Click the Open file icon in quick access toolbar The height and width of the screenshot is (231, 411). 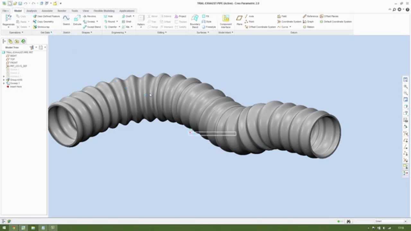point(15,4)
